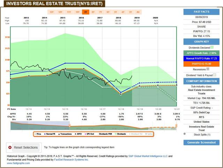Viewport: 223px width, 168px height.
Task: Click the Div Yld: 4.15% value
Action: (201, 36)
